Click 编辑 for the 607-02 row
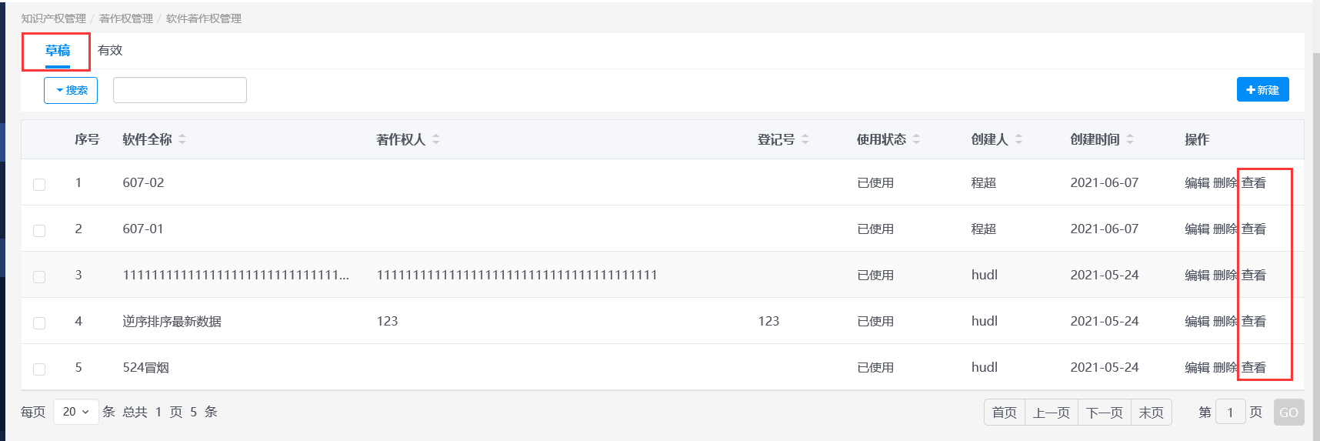The image size is (1320, 441). [x=1197, y=183]
